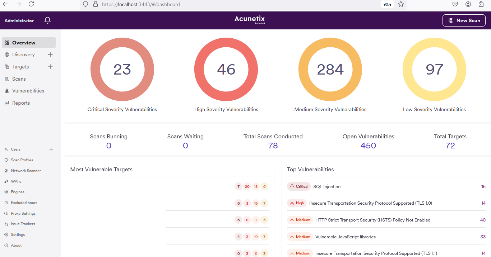The width and height of the screenshot is (491, 257).
Task: Click the Low severity donut showing 97
Action: [x=434, y=70]
